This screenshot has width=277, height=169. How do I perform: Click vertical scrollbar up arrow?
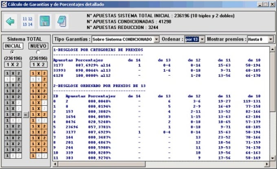point(272,49)
